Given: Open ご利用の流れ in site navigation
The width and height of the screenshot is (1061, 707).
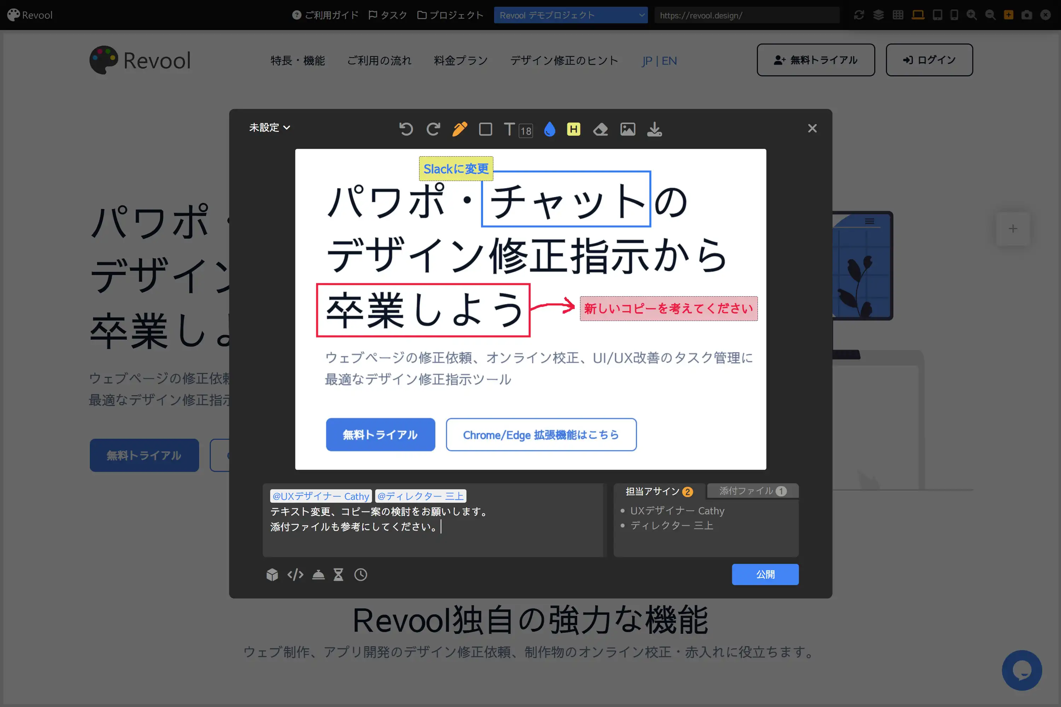Looking at the screenshot, I should pyautogui.click(x=379, y=60).
